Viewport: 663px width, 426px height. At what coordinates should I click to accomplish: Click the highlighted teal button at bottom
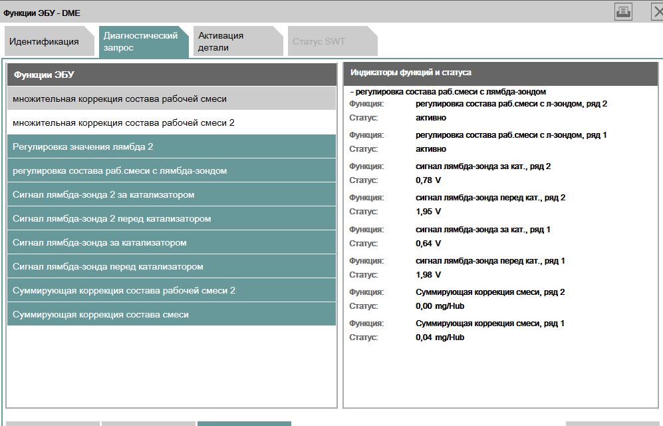(x=245, y=423)
